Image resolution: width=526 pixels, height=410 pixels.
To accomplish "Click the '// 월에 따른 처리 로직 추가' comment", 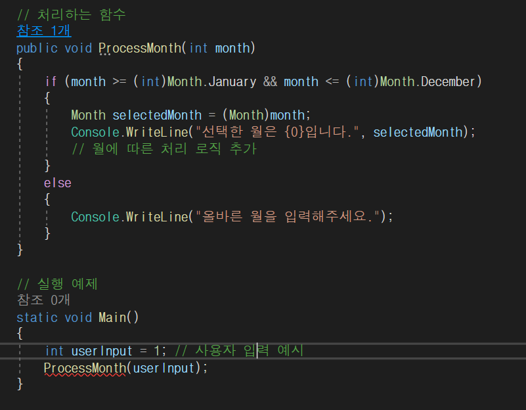I will click(x=164, y=149).
